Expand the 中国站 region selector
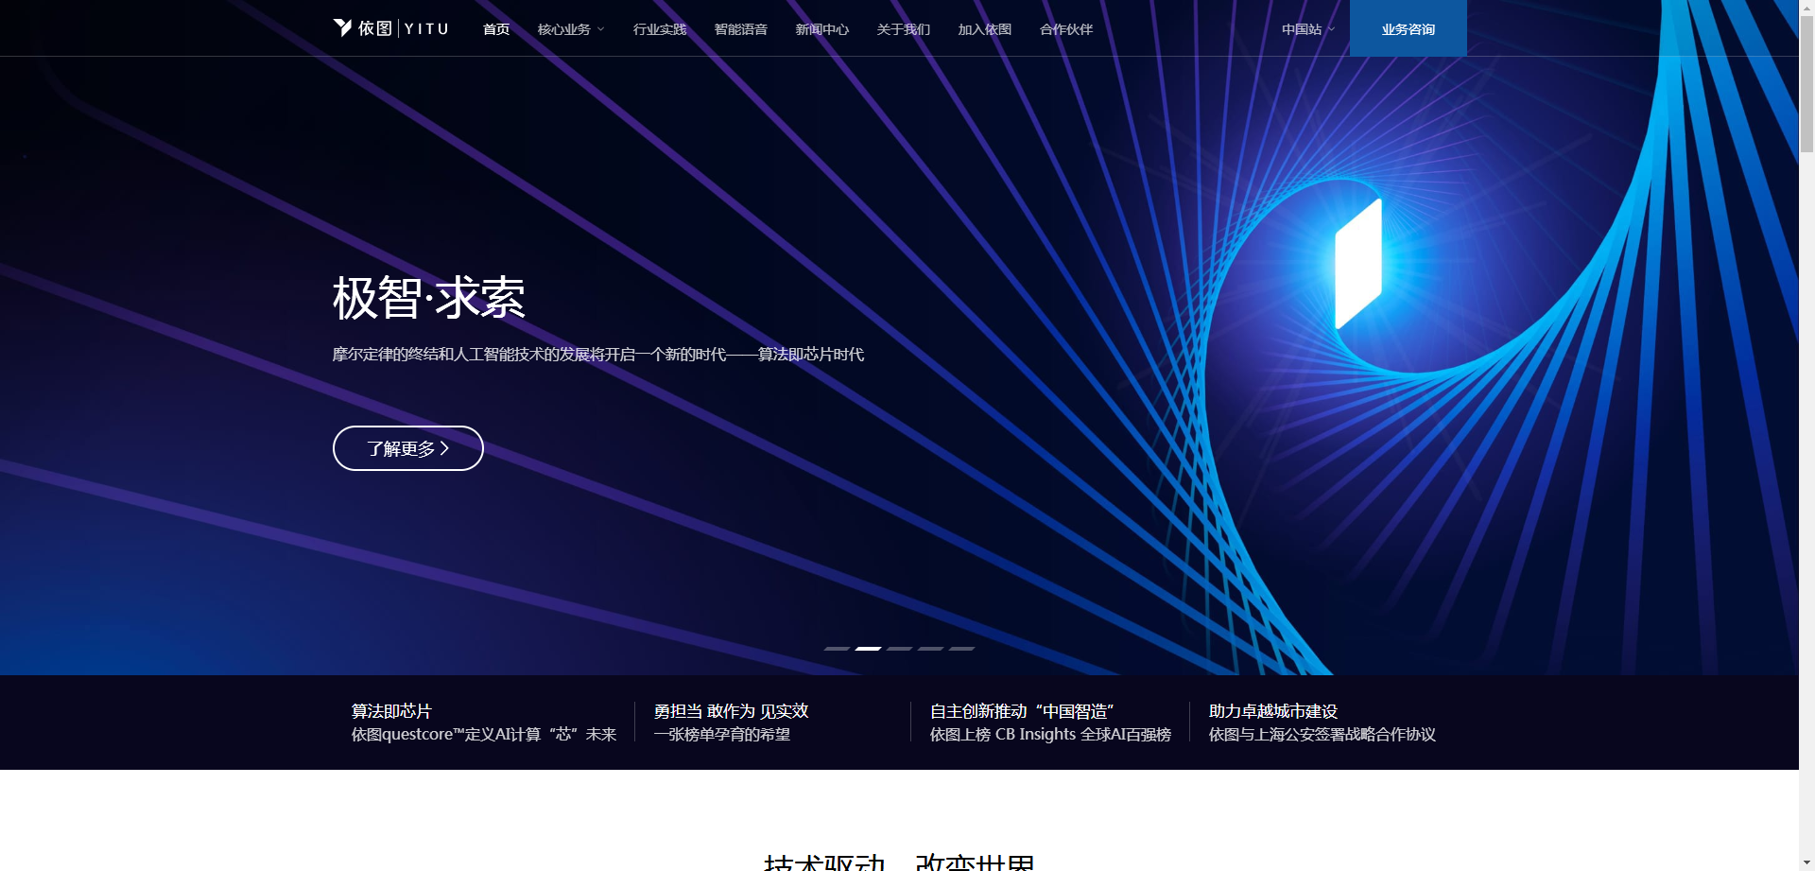 [x=1308, y=29]
